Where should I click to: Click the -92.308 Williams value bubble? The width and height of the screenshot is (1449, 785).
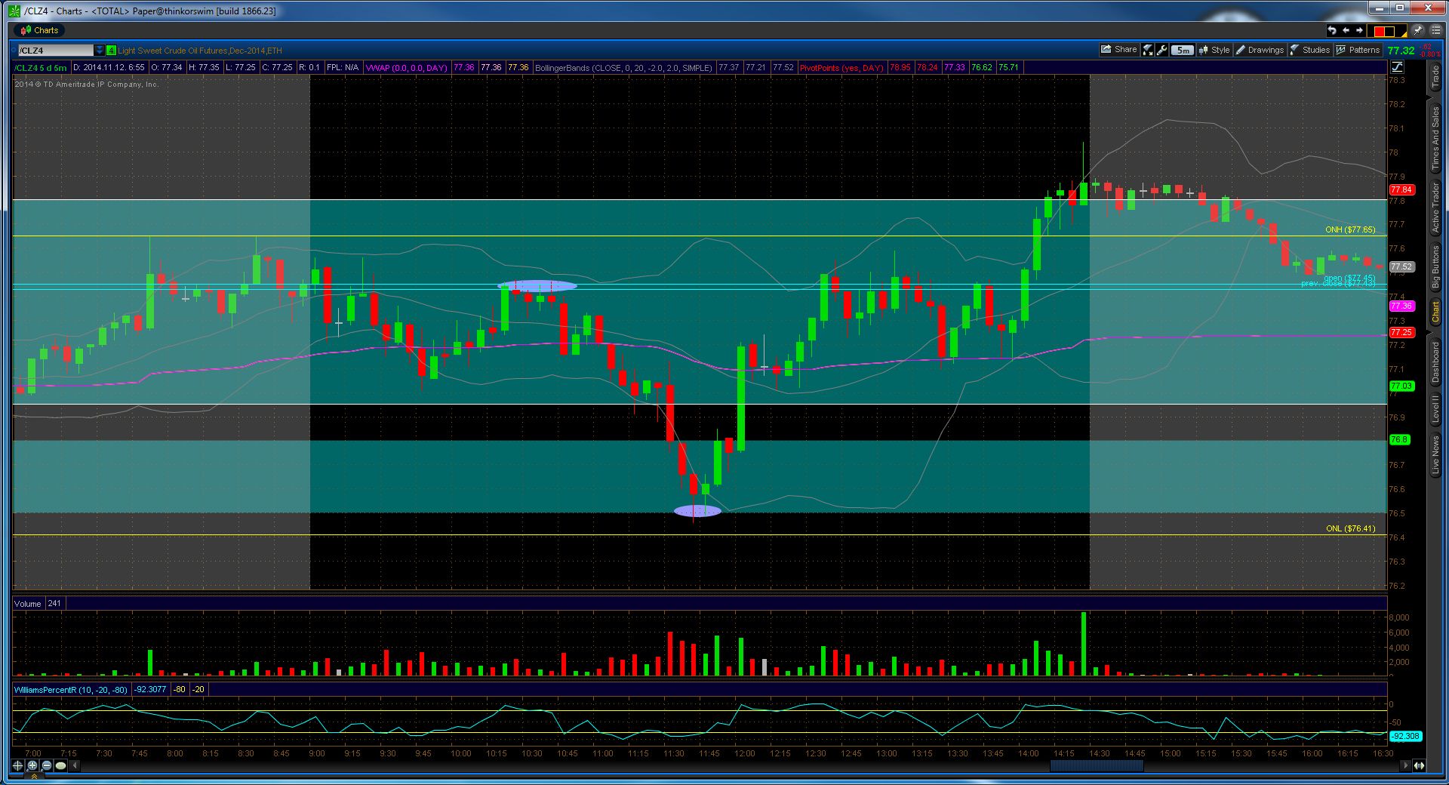1404,736
